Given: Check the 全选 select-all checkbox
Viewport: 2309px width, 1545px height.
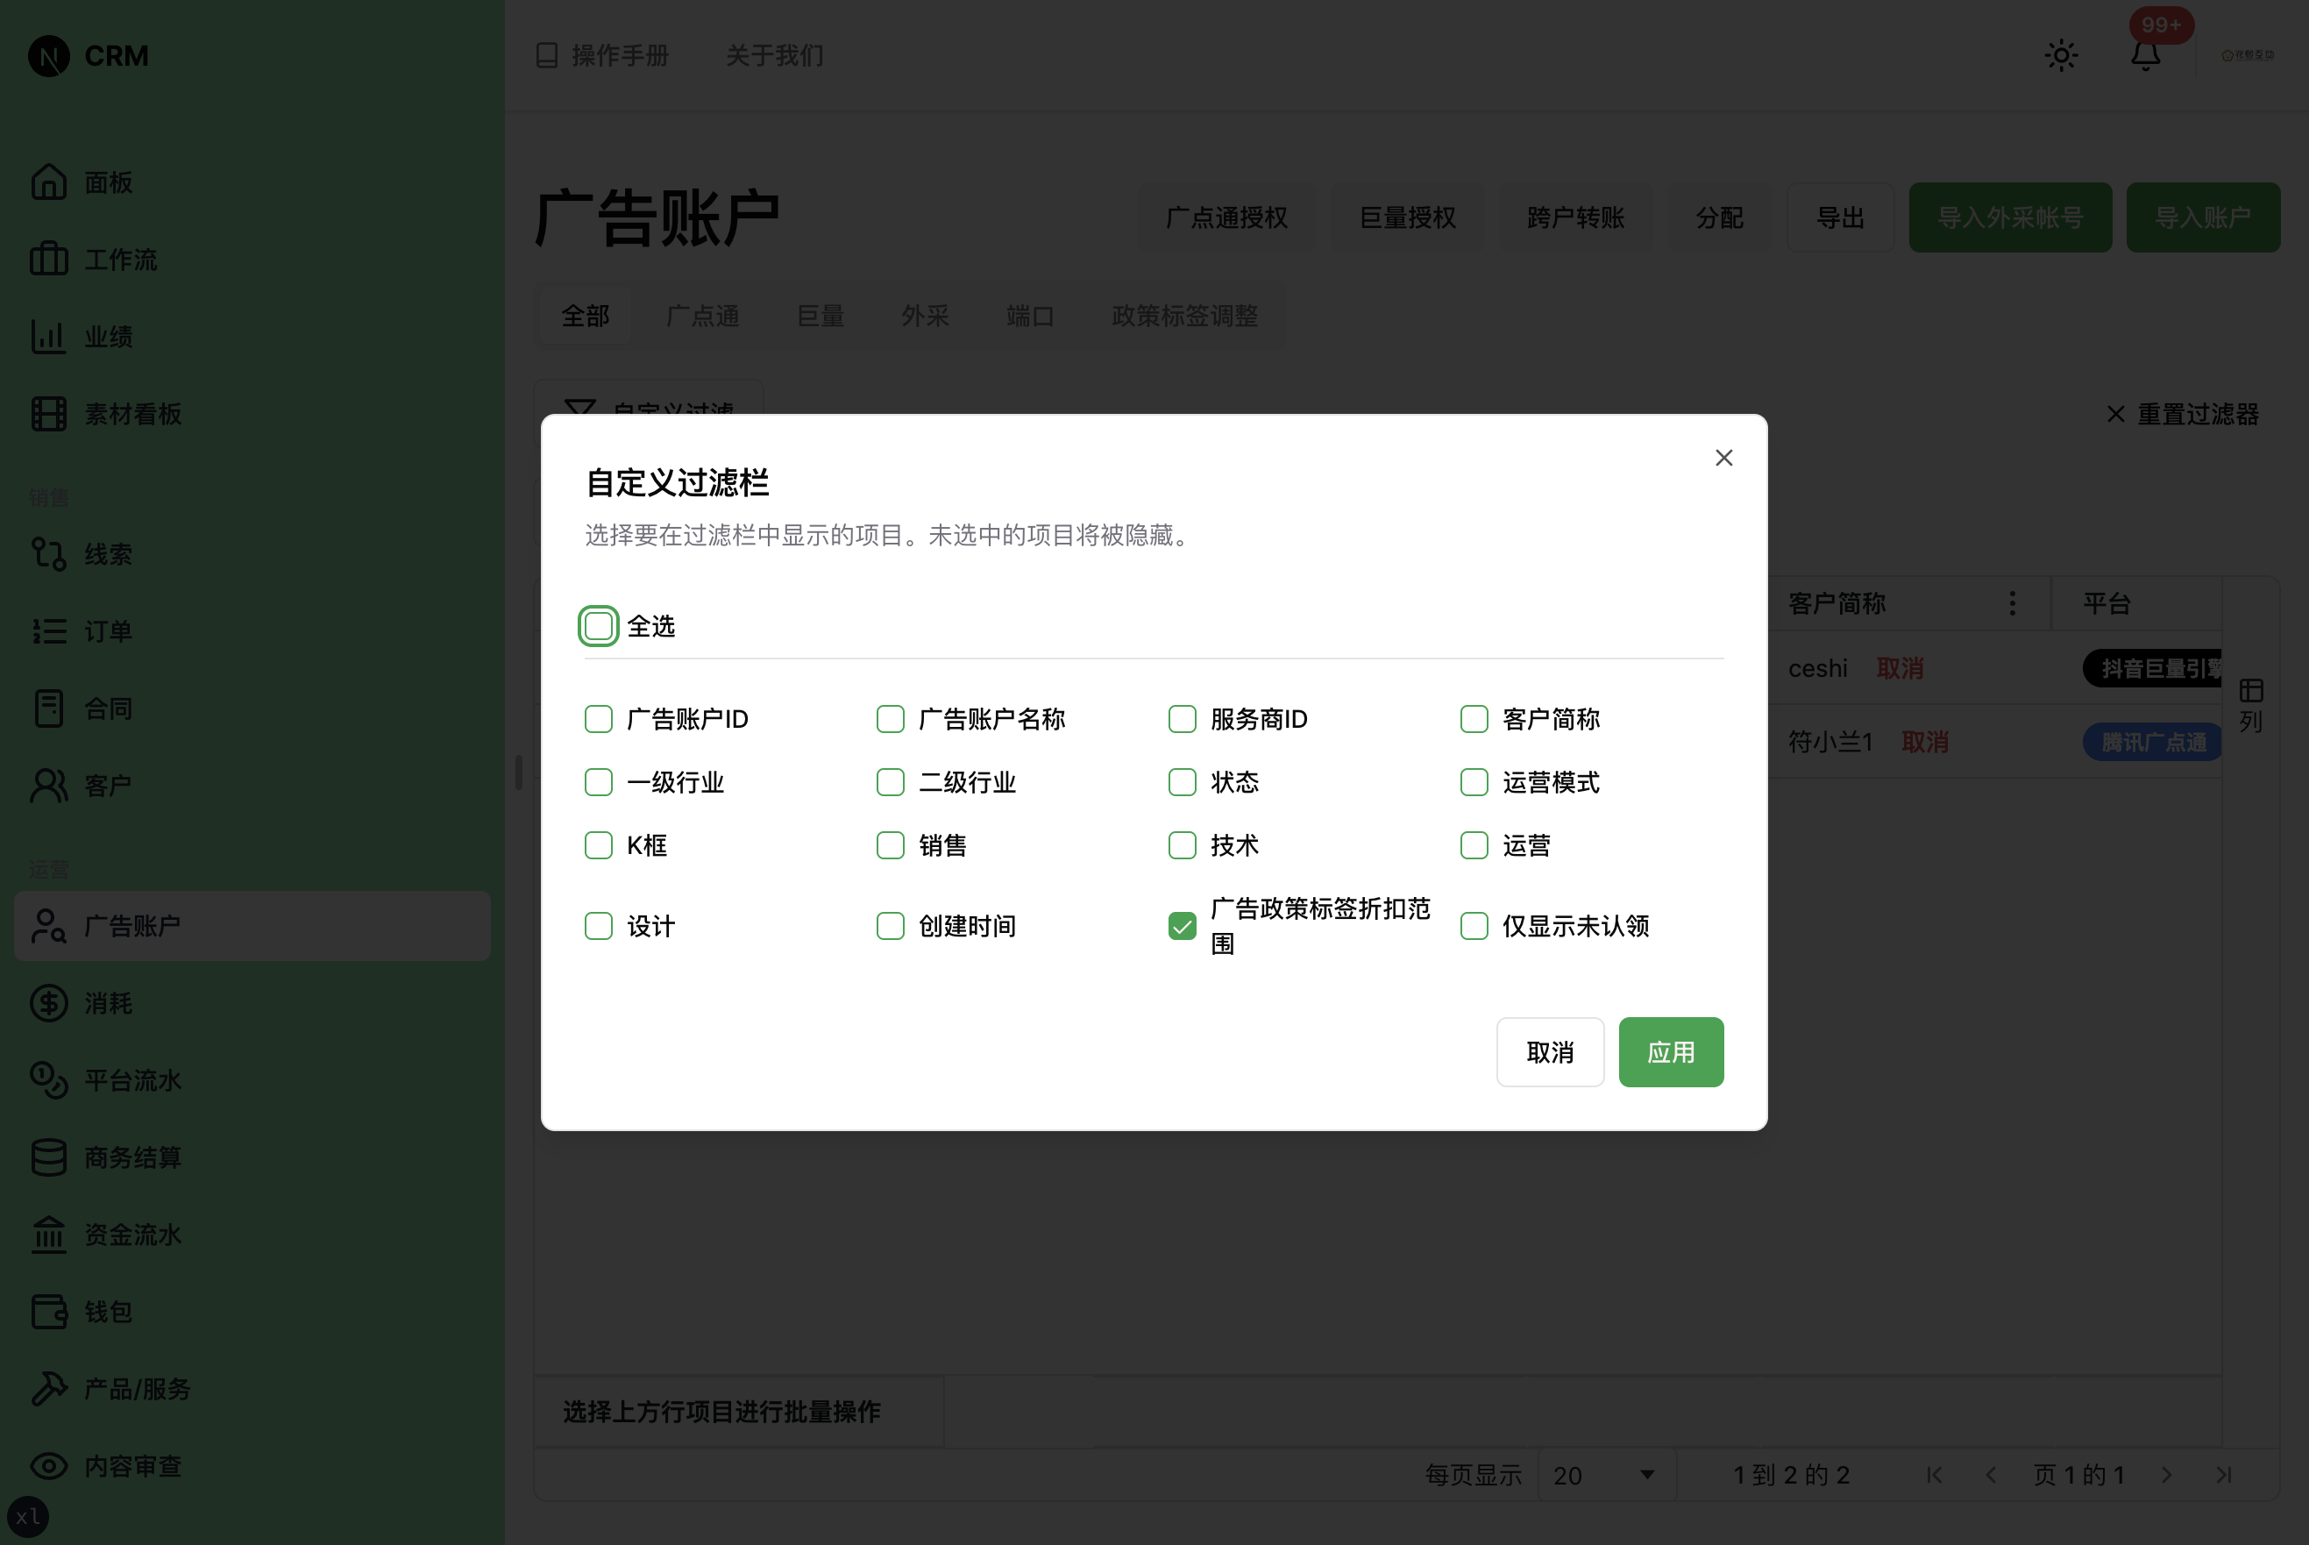Looking at the screenshot, I should pos(598,626).
